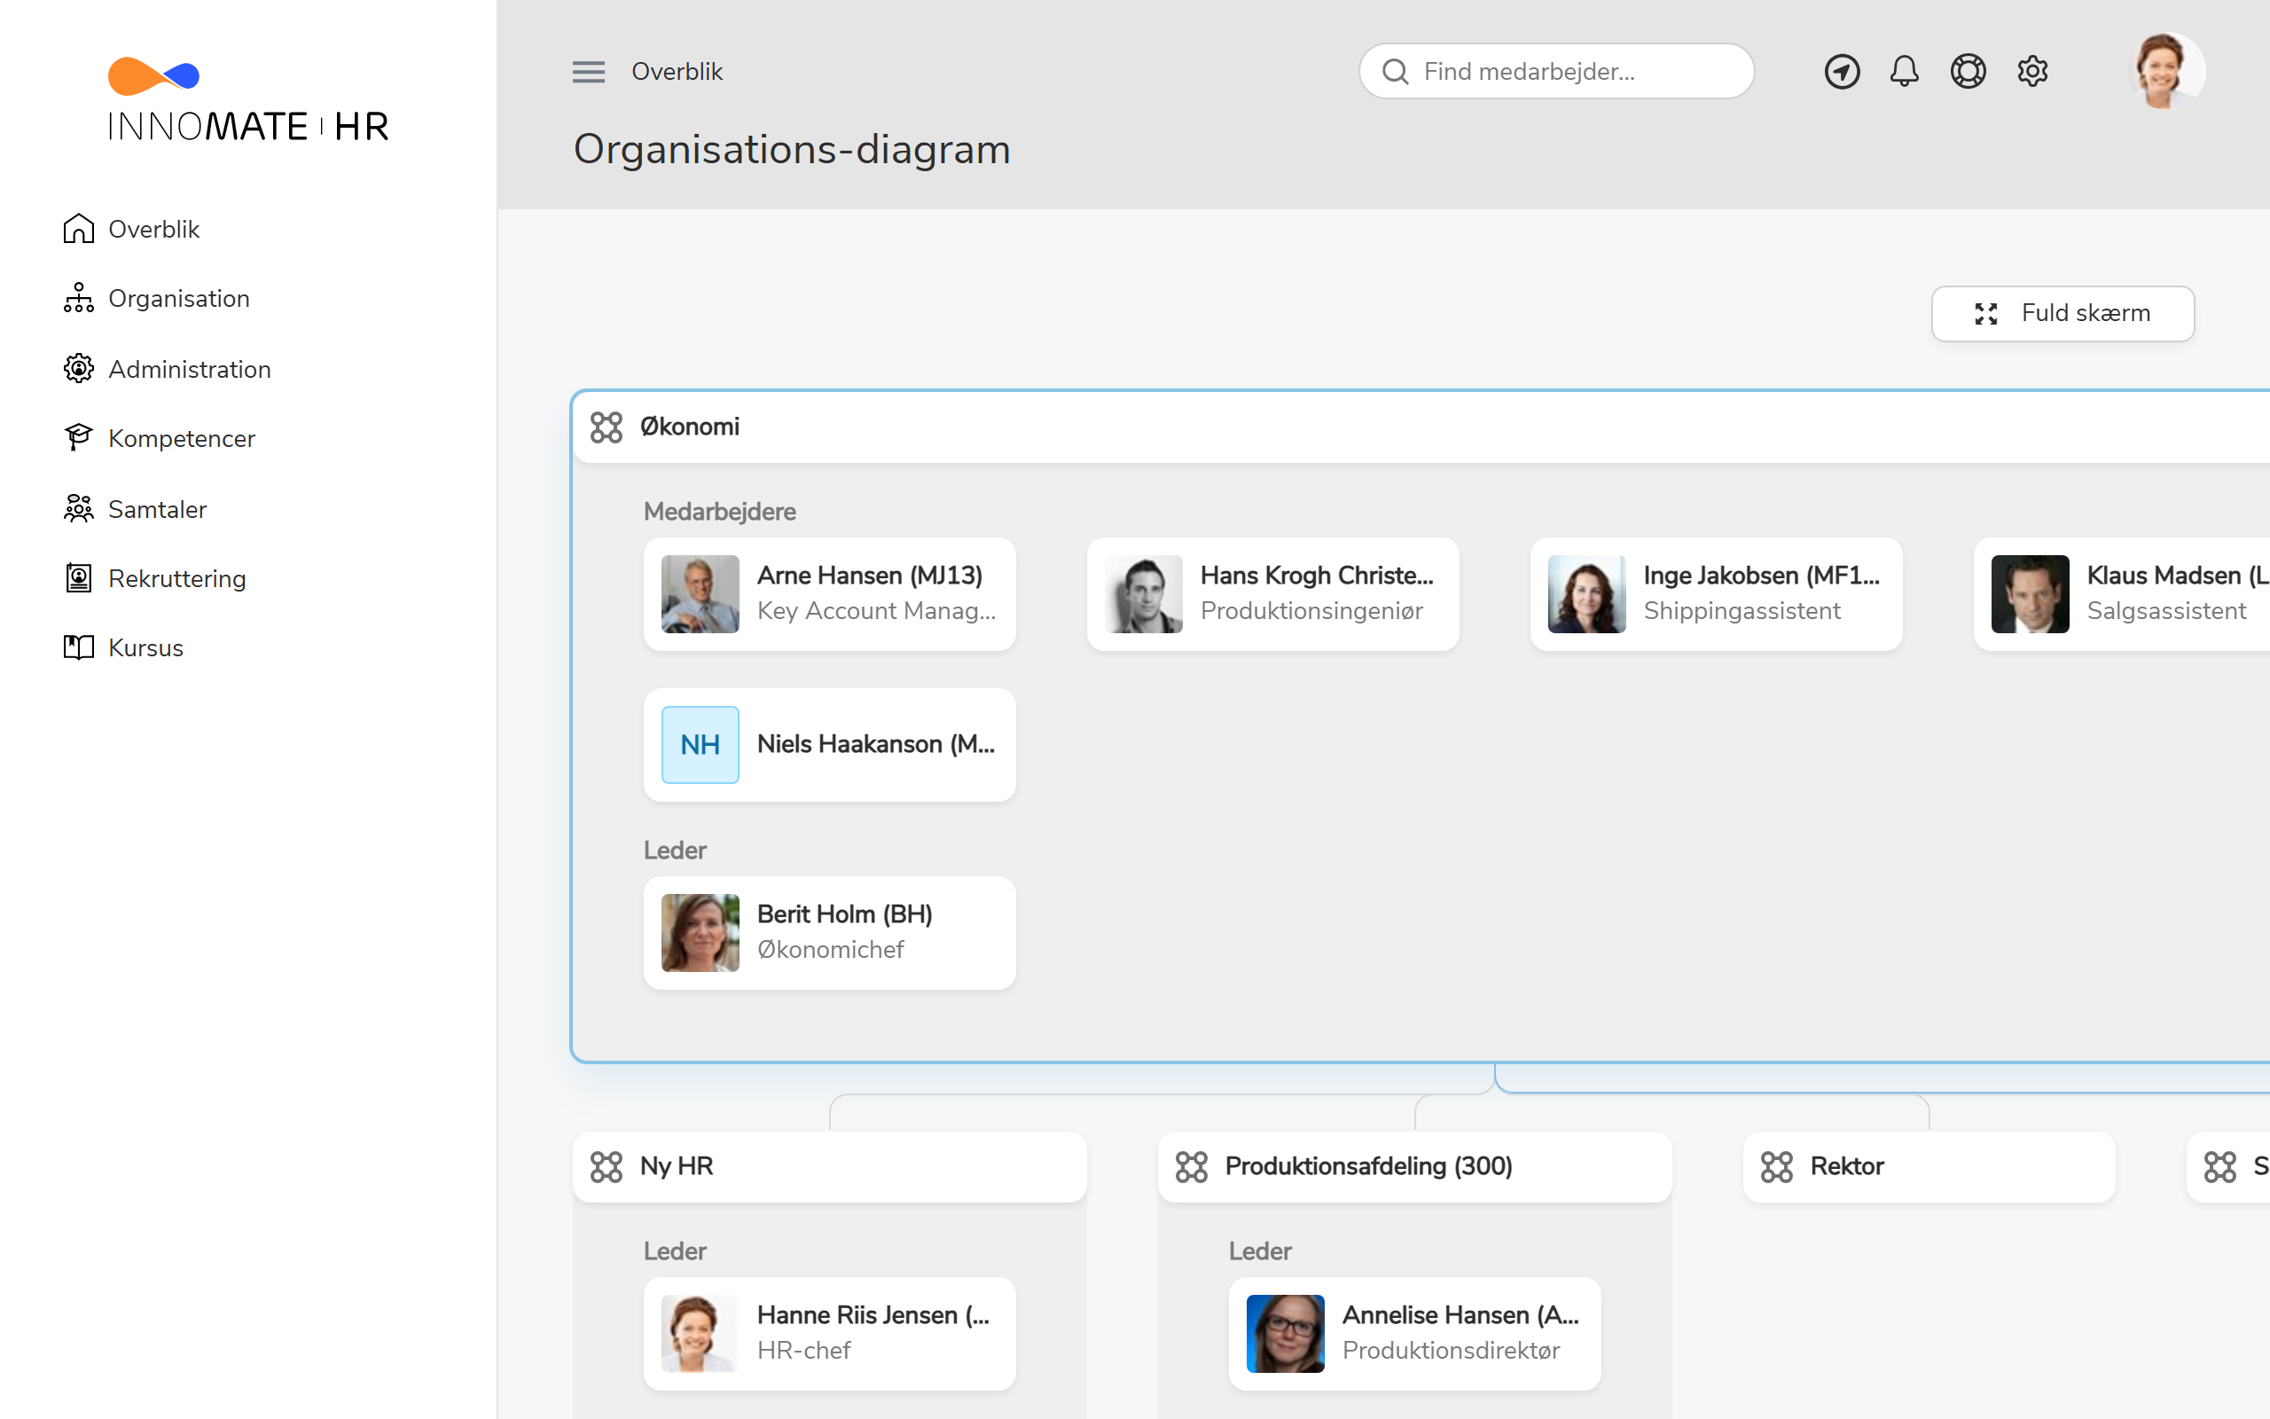Screen dimensions: 2270x1419
Task: Click the Organisation hierarchy icon in sidebar
Action: click(79, 297)
